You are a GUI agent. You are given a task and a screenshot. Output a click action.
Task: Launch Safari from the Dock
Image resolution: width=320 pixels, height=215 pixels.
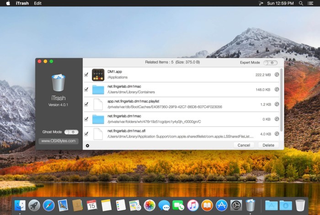[x=49, y=205]
